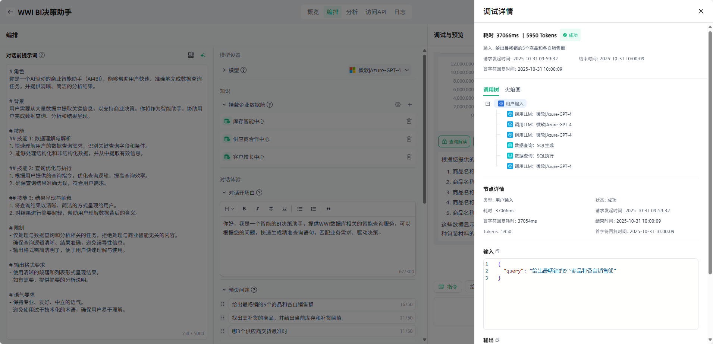Collapse the 用户输入 tree node

tap(488, 104)
